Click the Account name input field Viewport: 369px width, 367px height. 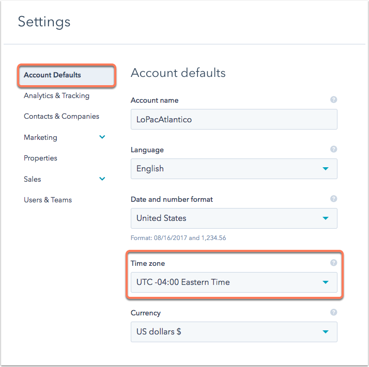(234, 119)
